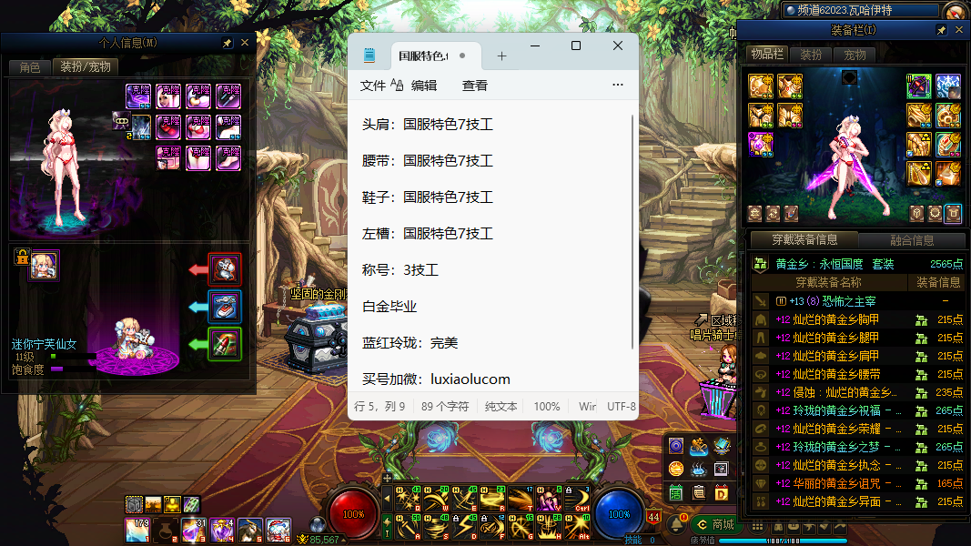Click the red-framed pet equipment slot
The height and width of the screenshot is (546, 971).
pos(225,269)
